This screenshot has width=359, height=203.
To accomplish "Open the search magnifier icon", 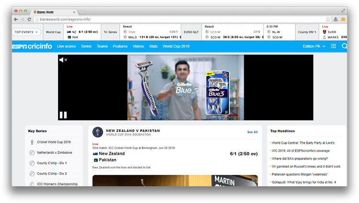I will [344, 46].
